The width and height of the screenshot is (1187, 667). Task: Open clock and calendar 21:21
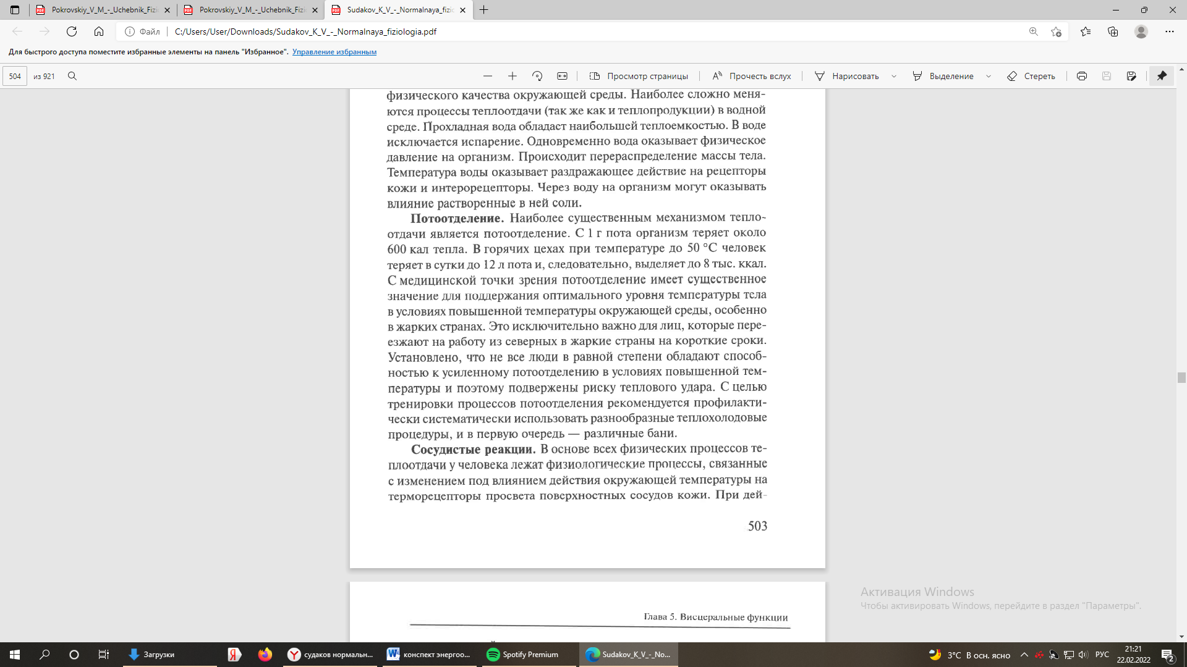point(1133,655)
